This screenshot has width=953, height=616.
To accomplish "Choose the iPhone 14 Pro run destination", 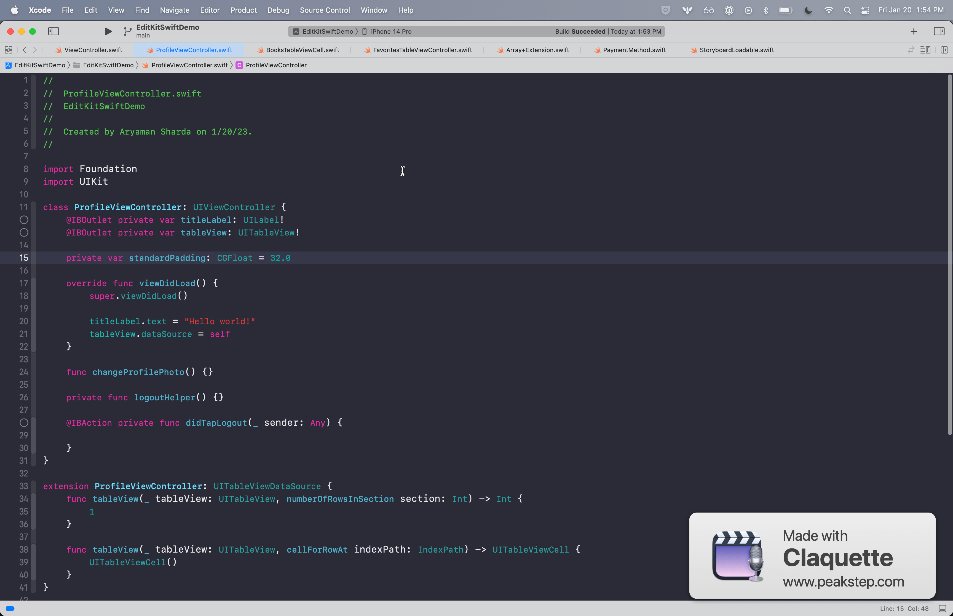I will click(x=387, y=31).
